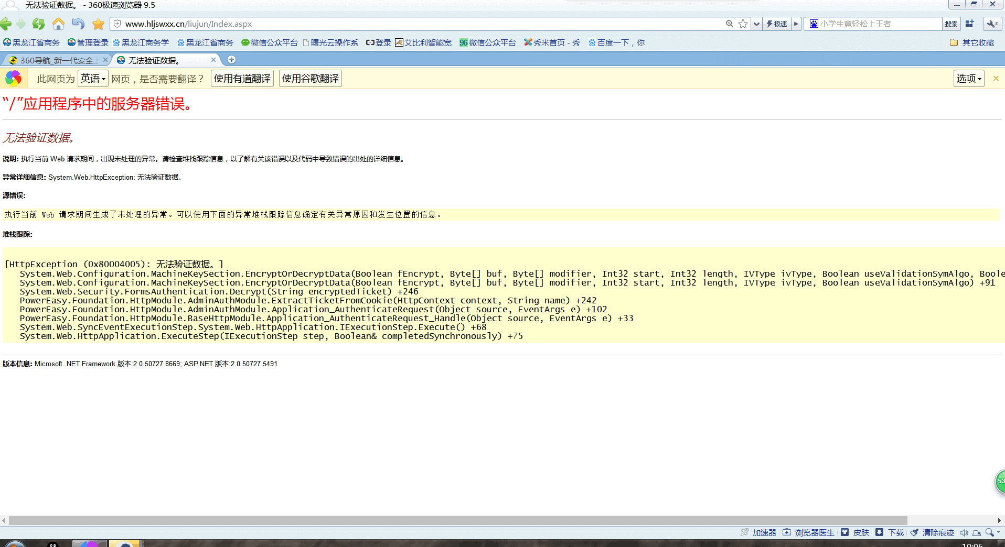Open a new tab with plus button
The height and width of the screenshot is (547, 1005).
[231, 60]
